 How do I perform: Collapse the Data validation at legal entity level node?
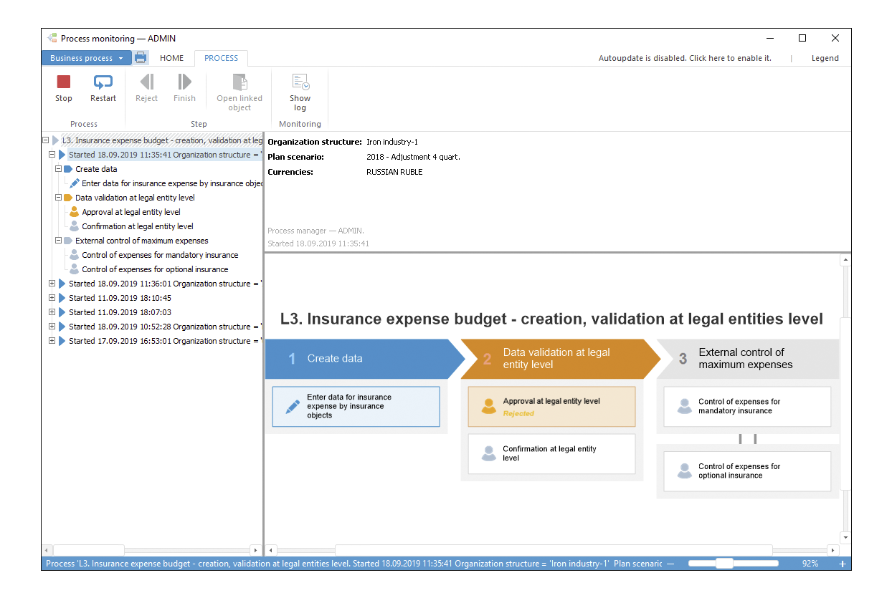click(x=59, y=198)
